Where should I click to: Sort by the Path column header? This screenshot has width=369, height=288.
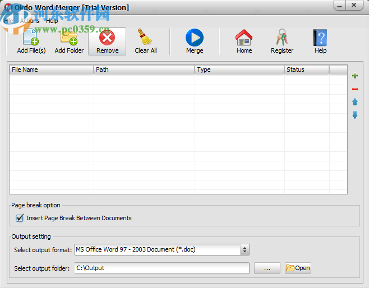[x=144, y=69]
